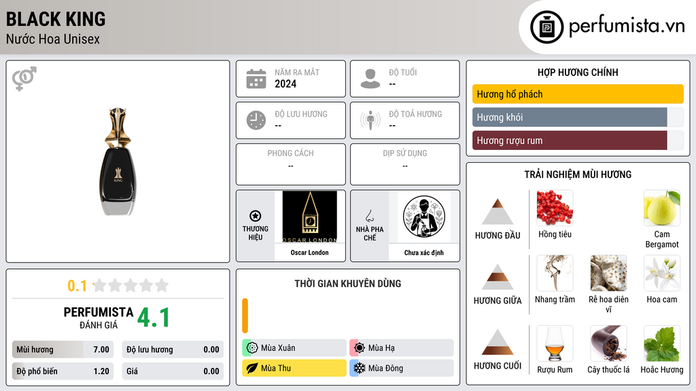
Task: Click the perfumista.vn site name
Action: pos(627,26)
